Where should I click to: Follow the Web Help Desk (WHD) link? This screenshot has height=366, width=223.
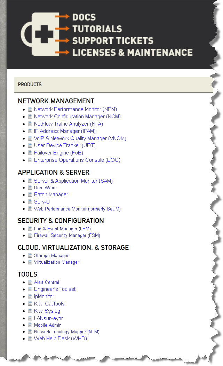tap(61, 339)
